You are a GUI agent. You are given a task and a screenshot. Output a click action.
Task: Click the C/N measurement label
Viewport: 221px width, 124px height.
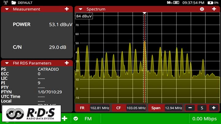click(x=17, y=47)
